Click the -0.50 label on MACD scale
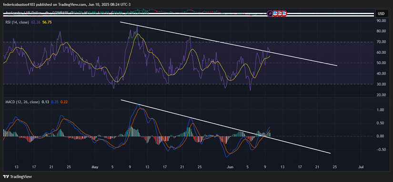This screenshot has height=182, width=393. 381,150
